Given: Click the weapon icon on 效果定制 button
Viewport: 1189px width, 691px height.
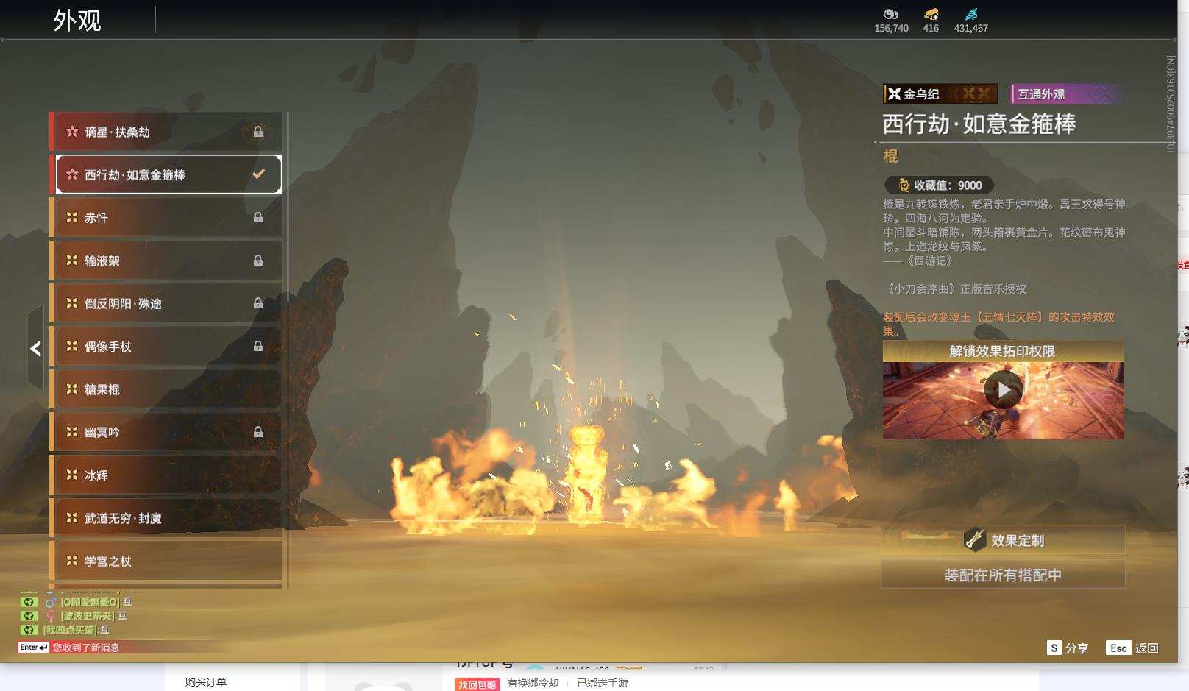Looking at the screenshot, I should tap(975, 540).
